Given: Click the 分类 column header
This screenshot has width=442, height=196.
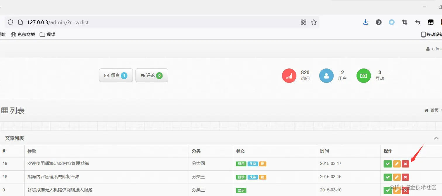Looking at the screenshot, I should (x=196, y=151).
